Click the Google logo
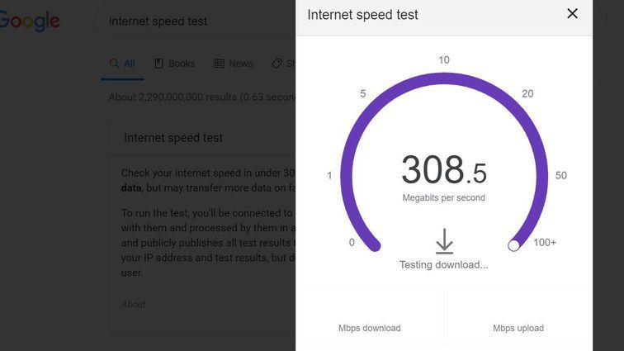This screenshot has height=351, width=624. [x=30, y=21]
